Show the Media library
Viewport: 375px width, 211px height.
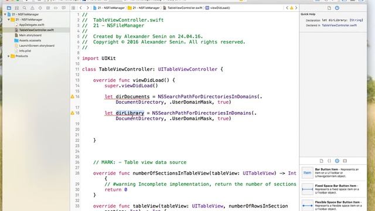[x=345, y=161]
